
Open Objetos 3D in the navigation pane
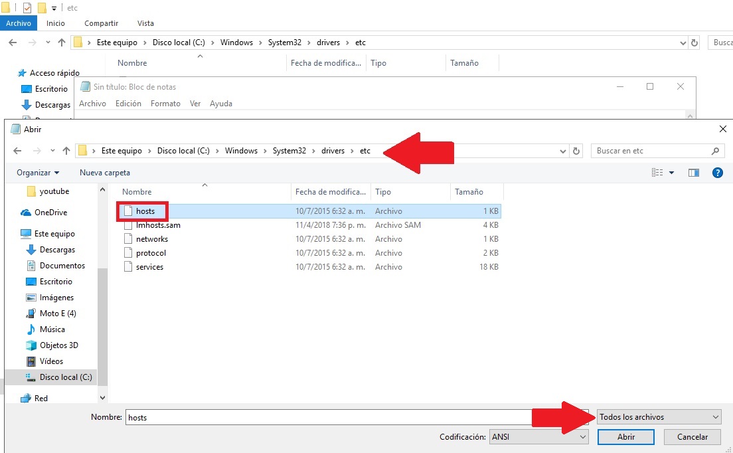click(52, 345)
